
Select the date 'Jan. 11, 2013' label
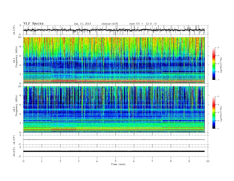[x=82, y=24]
